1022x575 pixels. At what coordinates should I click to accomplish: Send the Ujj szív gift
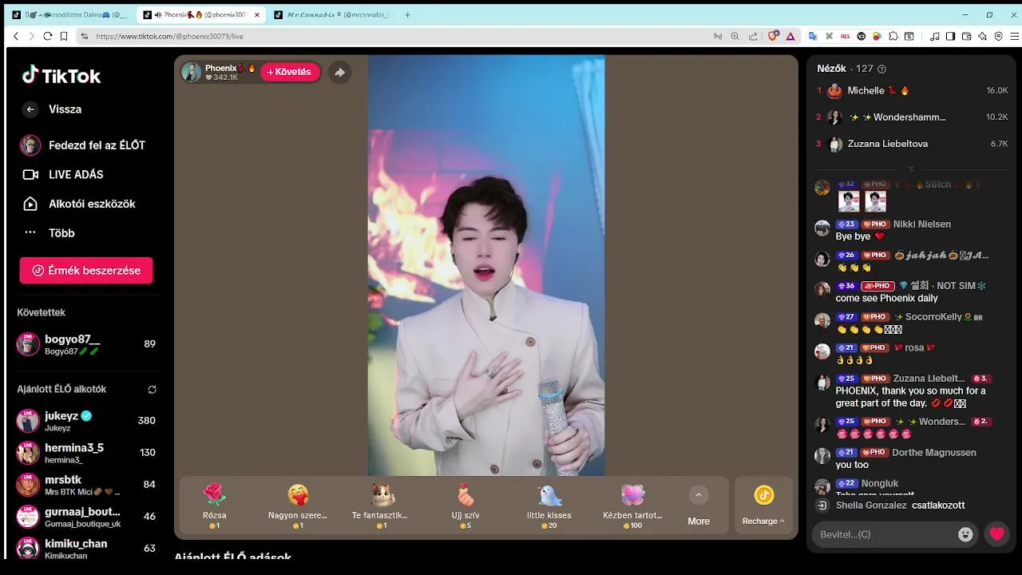[465, 506]
